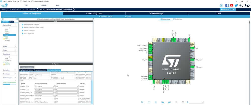The image size is (251, 106).
Task: Click the ST community star-network icon
Action: click(x=241, y=5)
